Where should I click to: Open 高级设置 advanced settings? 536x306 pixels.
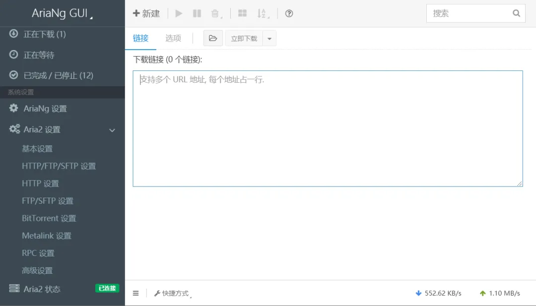point(37,270)
